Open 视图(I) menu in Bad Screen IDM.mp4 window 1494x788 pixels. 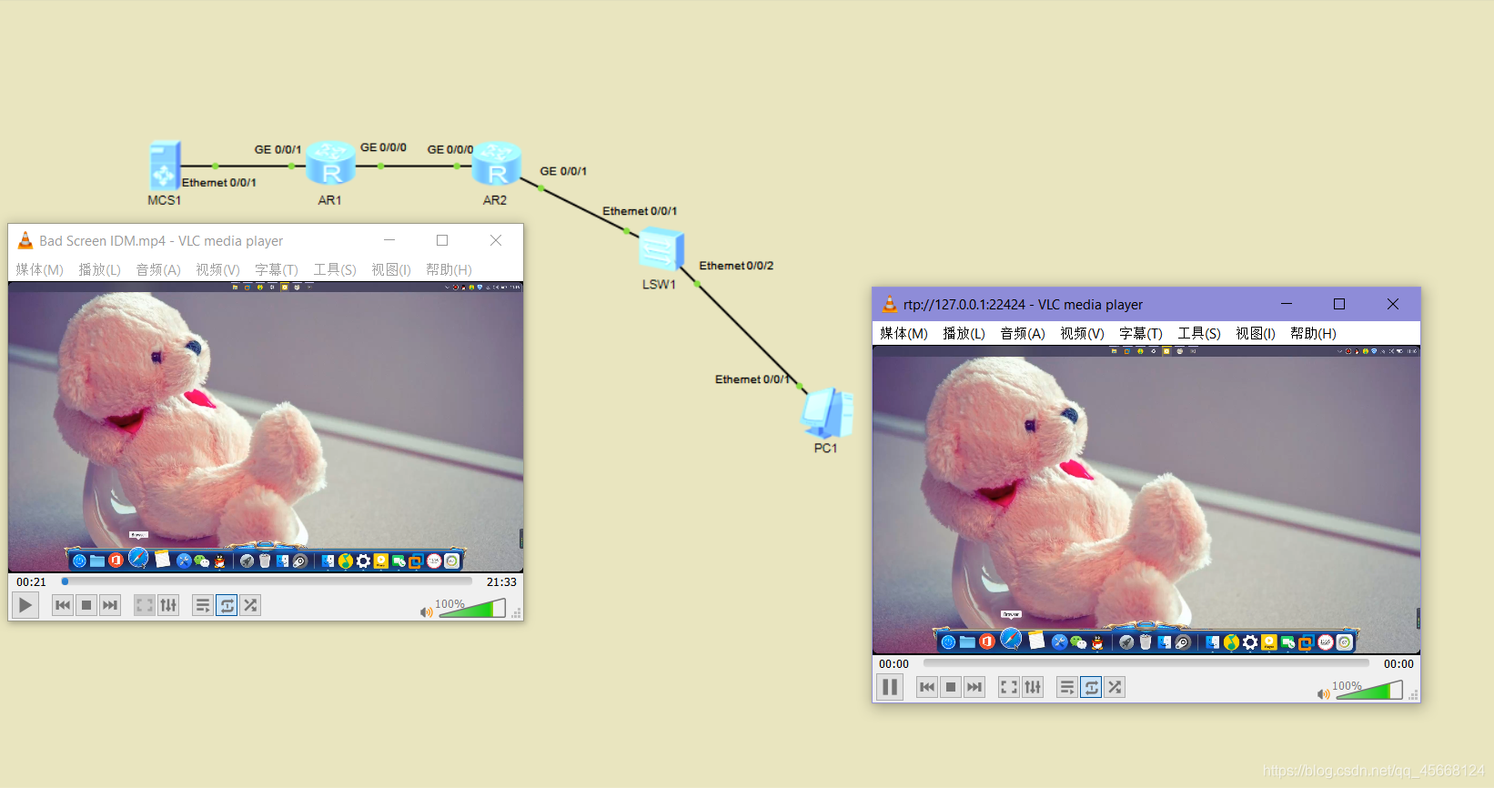tap(391, 269)
